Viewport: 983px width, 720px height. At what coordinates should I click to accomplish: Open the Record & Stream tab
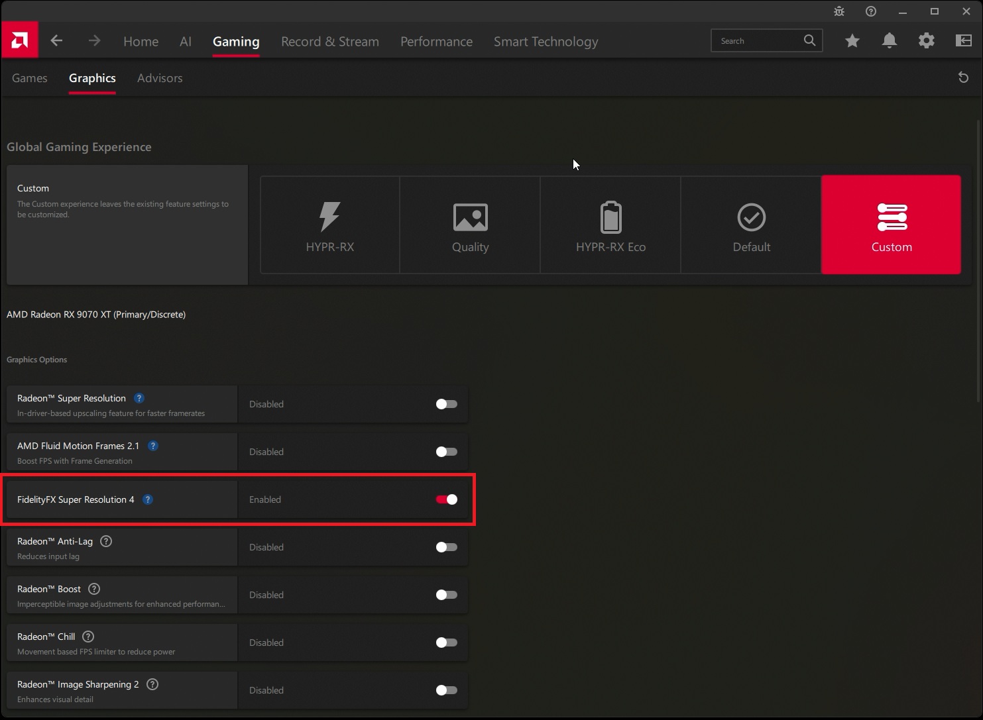(x=330, y=41)
